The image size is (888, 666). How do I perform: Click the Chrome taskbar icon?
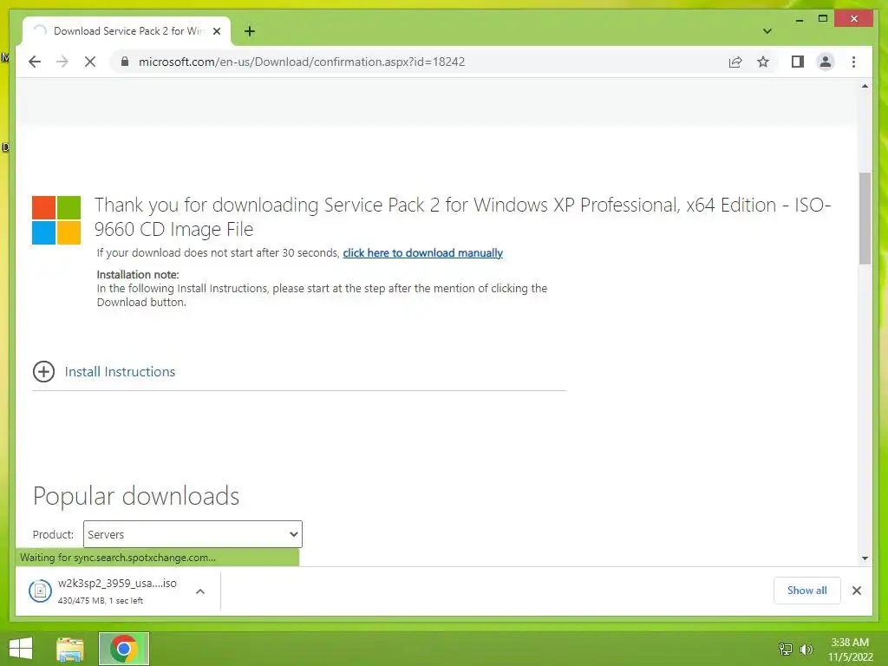coord(124,649)
